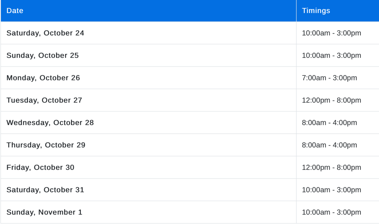Click the timing for Friday, October 30
The width and height of the screenshot is (379, 224).
[x=331, y=167]
